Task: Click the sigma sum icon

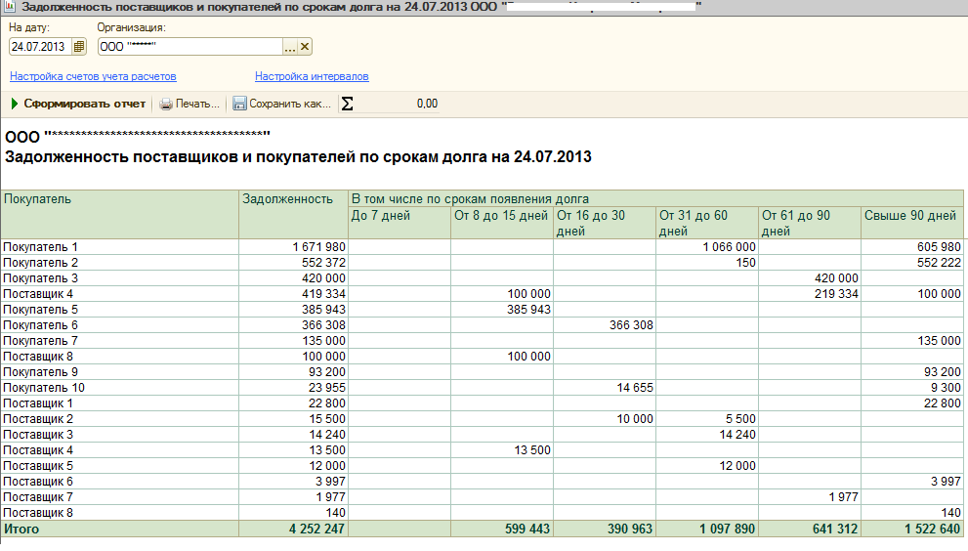Action: [348, 104]
